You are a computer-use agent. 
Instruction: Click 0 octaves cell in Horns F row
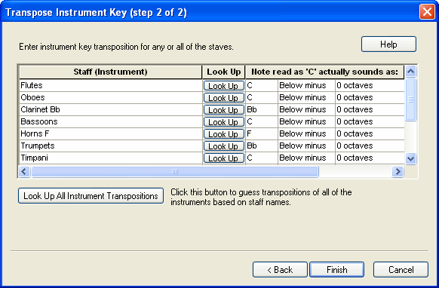[x=370, y=133]
